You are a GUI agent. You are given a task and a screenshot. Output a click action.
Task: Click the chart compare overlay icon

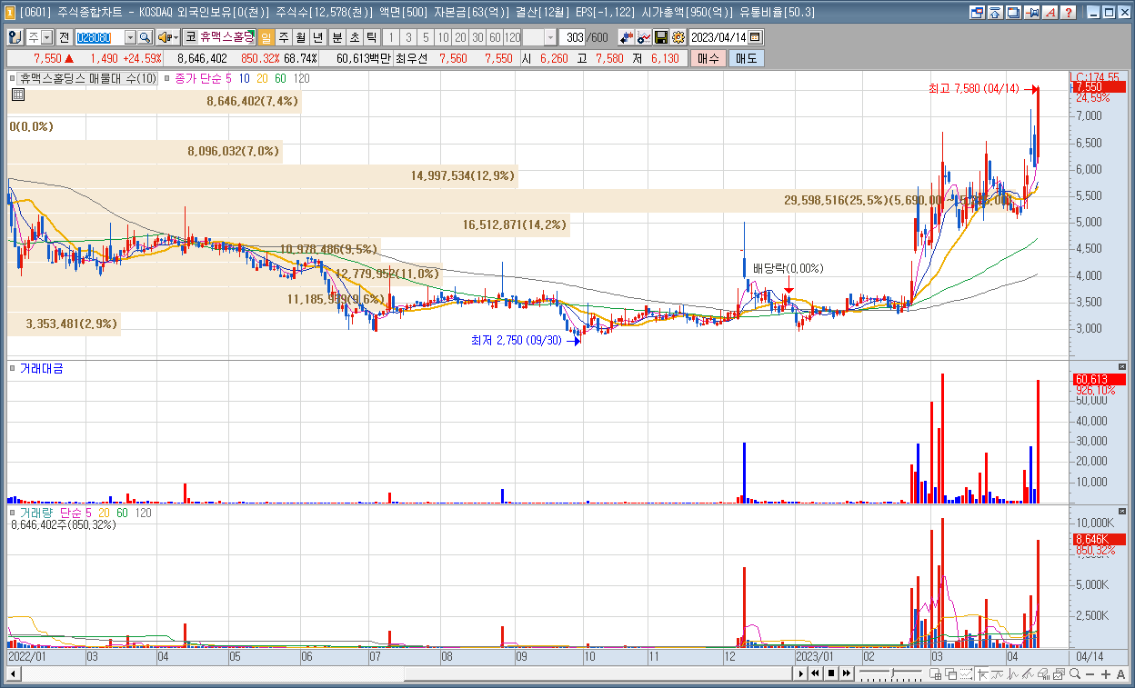tap(644, 37)
